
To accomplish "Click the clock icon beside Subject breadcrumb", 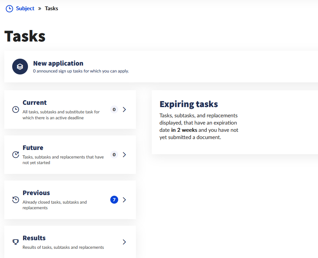I will 10,9.
